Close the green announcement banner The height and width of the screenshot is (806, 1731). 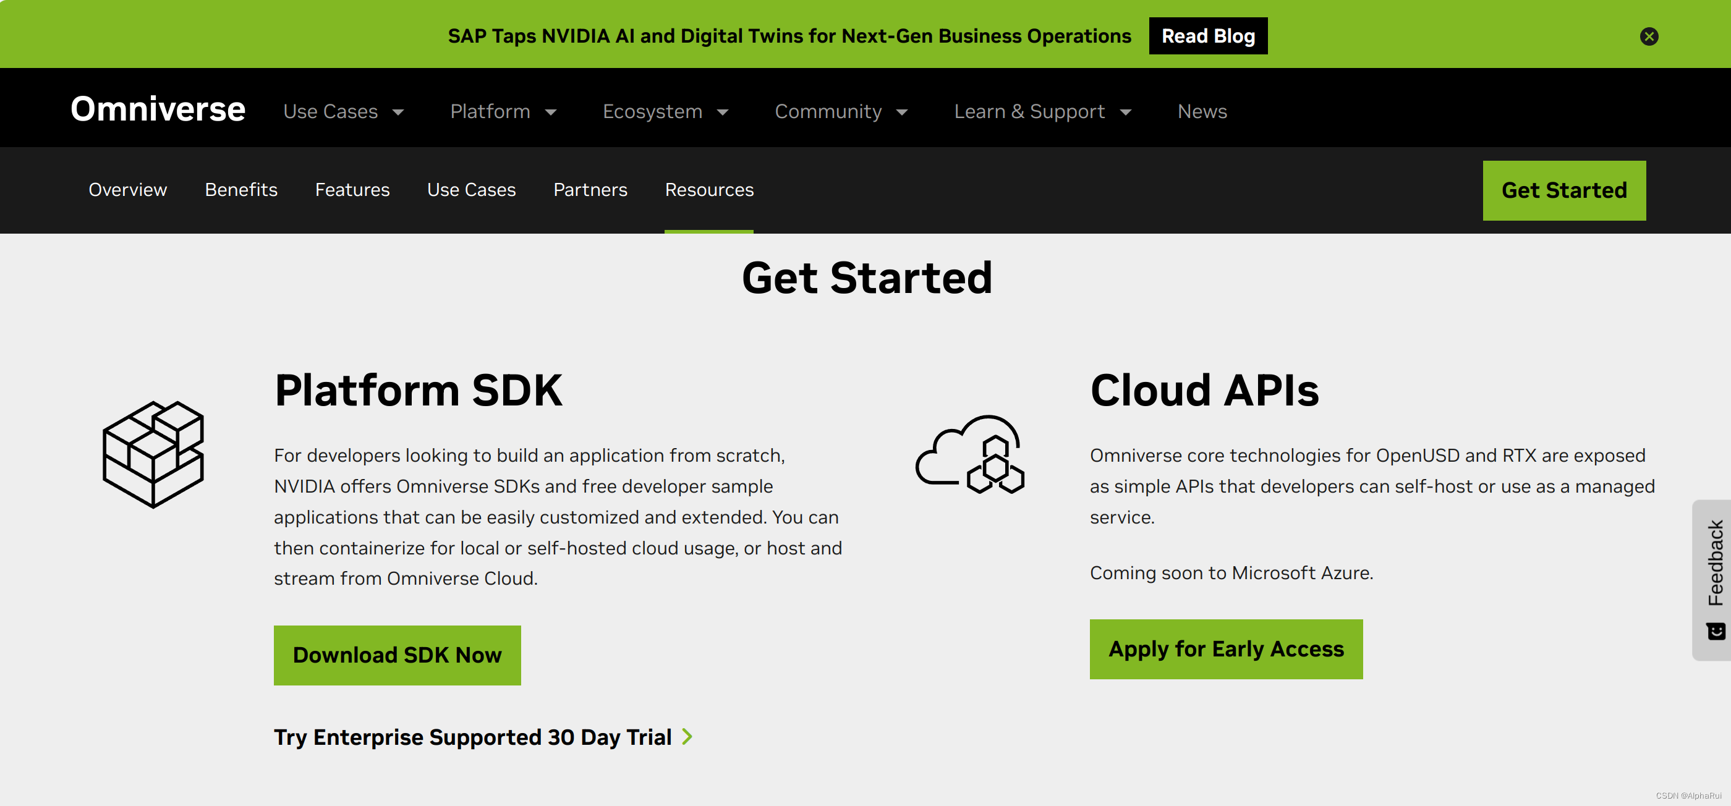tap(1648, 36)
